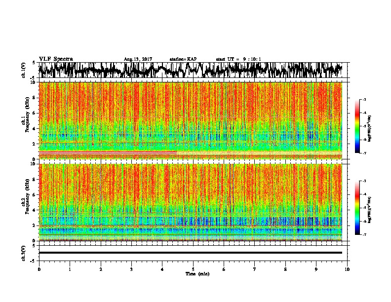Click time axis tick label "0"

coord(39,269)
